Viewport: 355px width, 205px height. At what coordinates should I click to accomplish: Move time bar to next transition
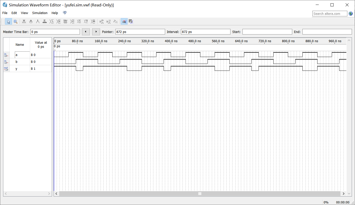coord(96,32)
